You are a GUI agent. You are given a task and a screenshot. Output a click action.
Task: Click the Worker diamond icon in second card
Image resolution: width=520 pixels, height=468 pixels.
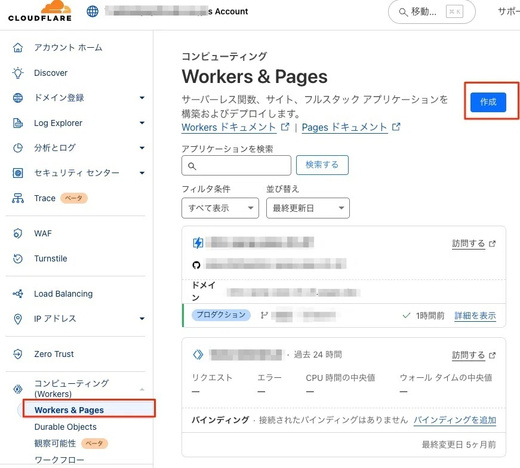click(x=198, y=355)
